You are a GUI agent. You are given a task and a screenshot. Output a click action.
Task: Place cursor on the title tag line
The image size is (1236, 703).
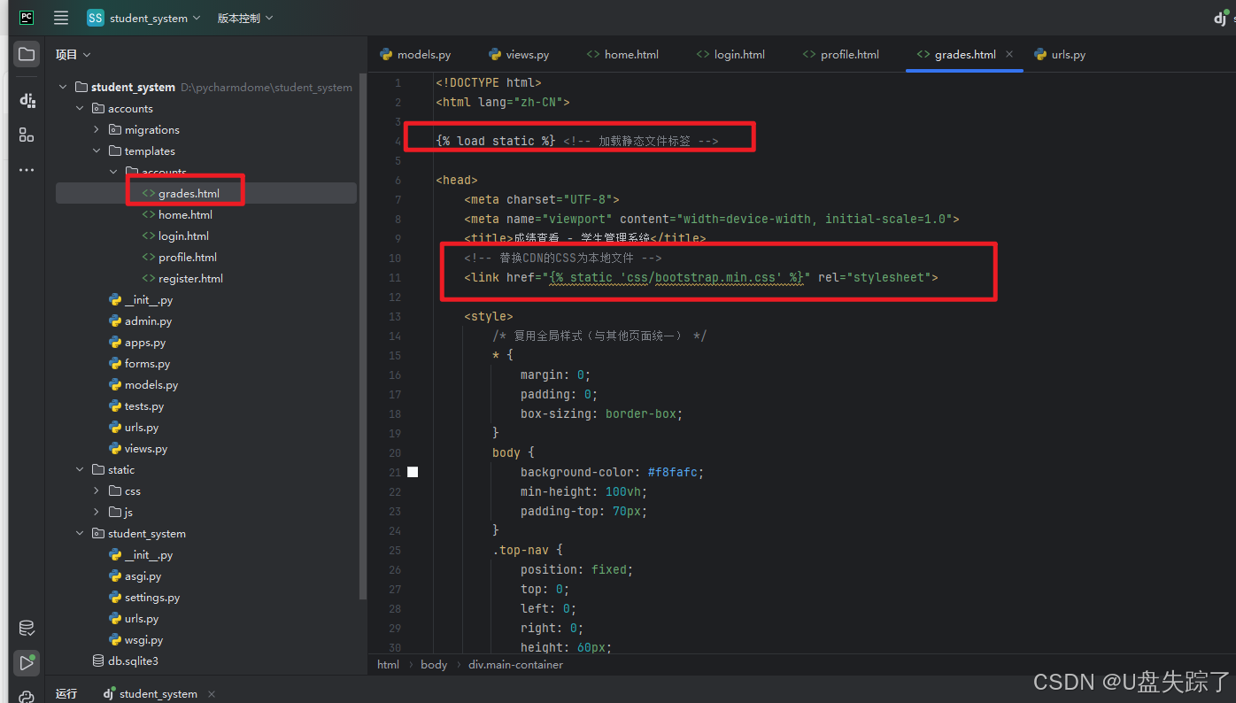(x=584, y=238)
